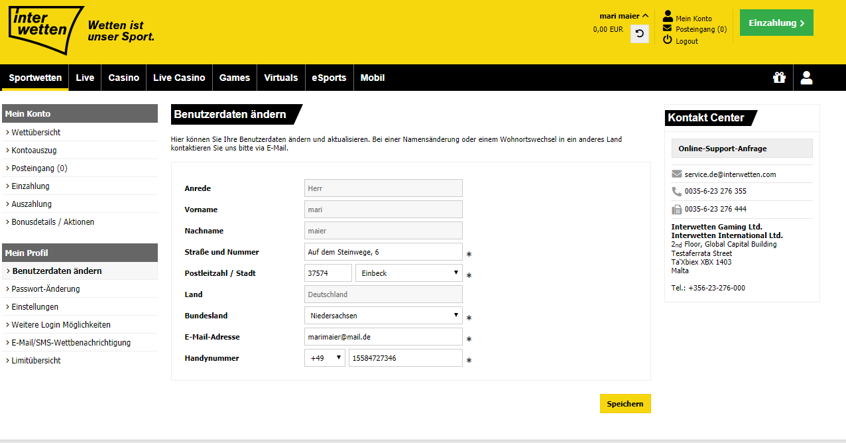
Task: Click the Logout link
Action: point(687,41)
